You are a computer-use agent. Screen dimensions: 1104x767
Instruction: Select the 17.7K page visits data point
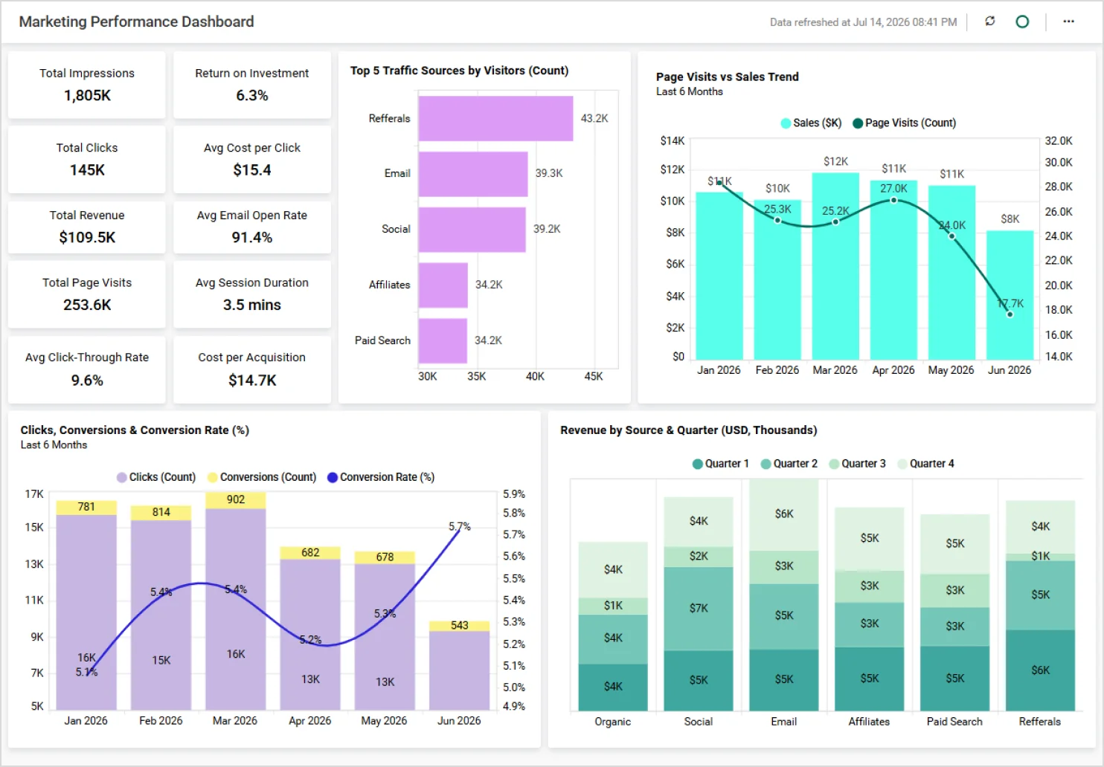(1010, 314)
